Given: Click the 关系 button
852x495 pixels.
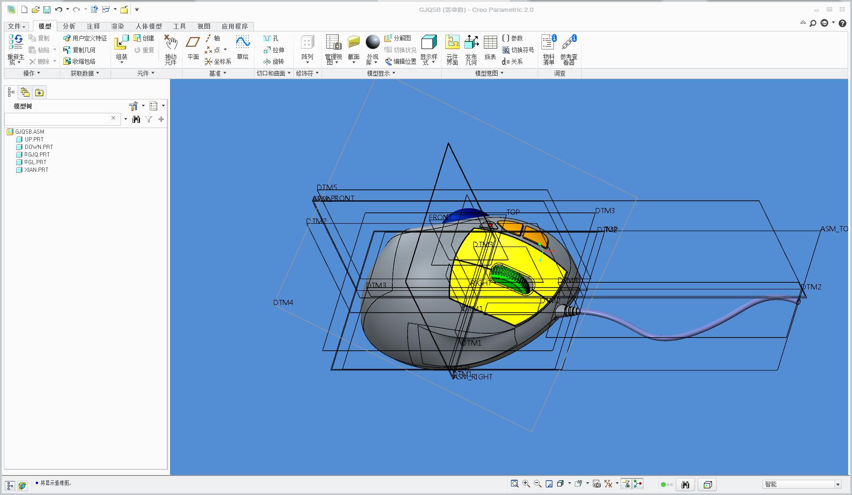Looking at the screenshot, I should click(x=512, y=61).
